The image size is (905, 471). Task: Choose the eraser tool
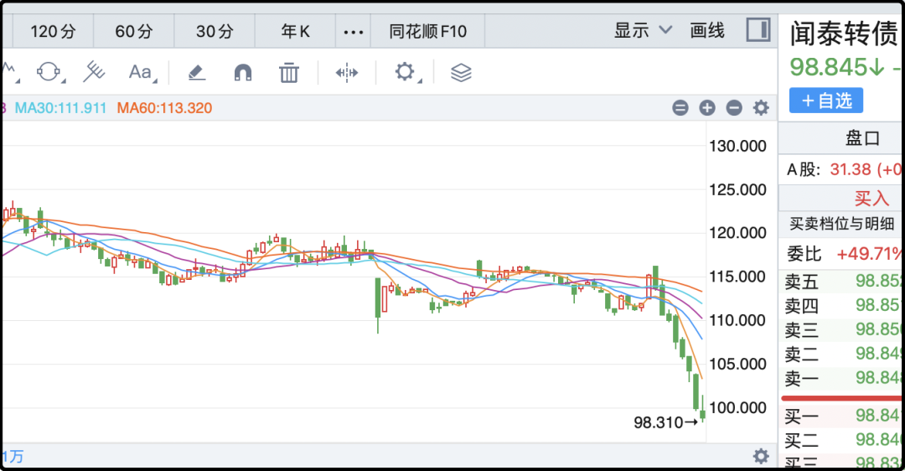pyautogui.click(x=197, y=73)
